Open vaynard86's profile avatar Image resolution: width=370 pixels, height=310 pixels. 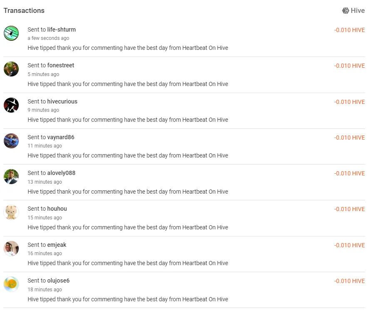tap(11, 141)
